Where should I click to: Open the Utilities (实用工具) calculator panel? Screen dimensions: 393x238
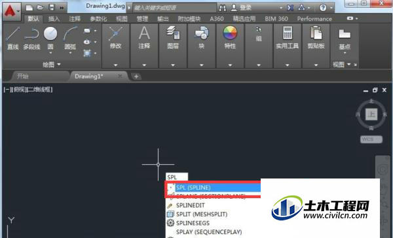(288, 37)
